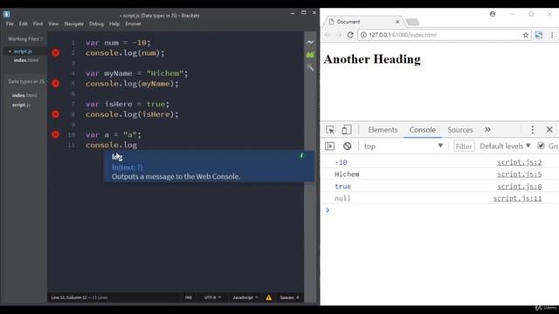Open the Default levels dropdown
559x314 pixels.
click(505, 146)
